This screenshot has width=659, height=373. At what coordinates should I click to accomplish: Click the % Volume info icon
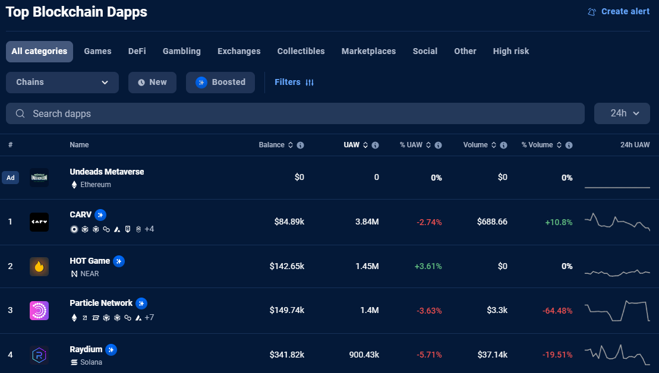[x=569, y=145]
